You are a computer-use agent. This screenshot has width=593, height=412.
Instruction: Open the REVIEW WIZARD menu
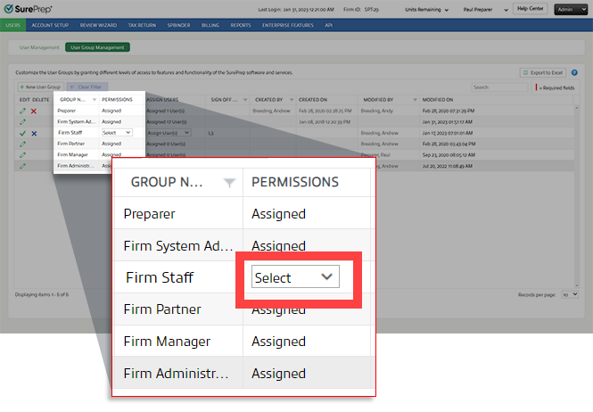pos(98,25)
